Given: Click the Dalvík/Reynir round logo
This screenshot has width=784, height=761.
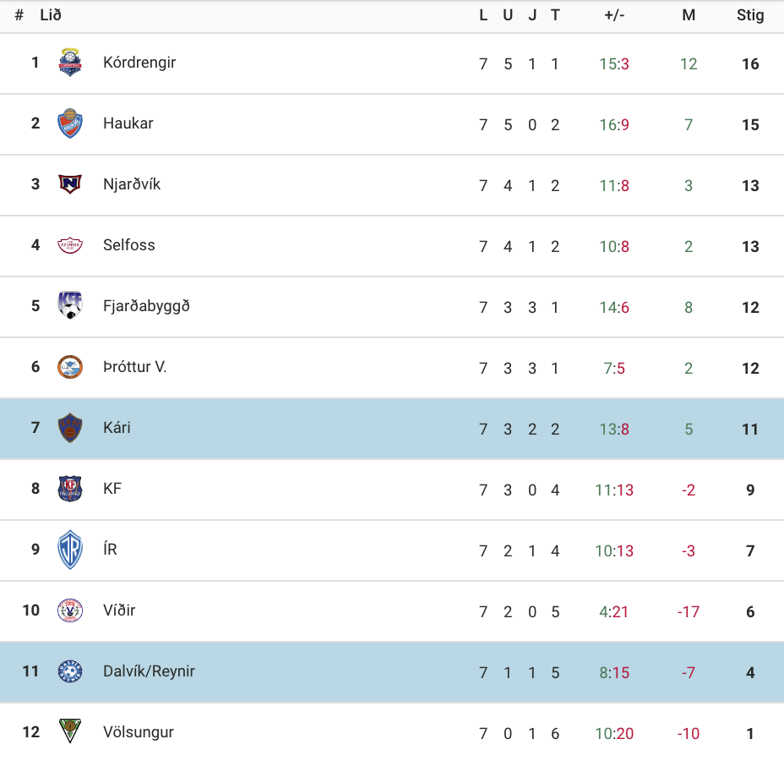Looking at the screenshot, I should (x=70, y=671).
